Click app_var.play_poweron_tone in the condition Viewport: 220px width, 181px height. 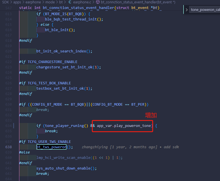[x=124, y=126]
